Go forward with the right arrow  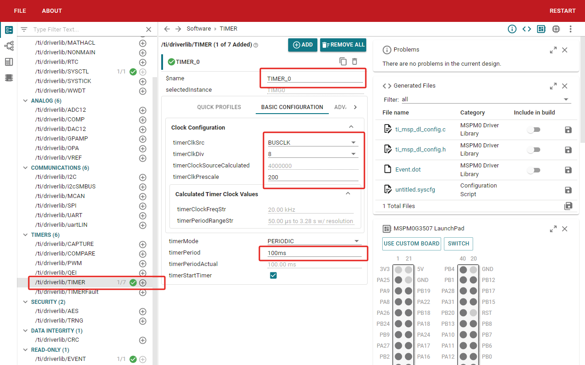[178, 29]
